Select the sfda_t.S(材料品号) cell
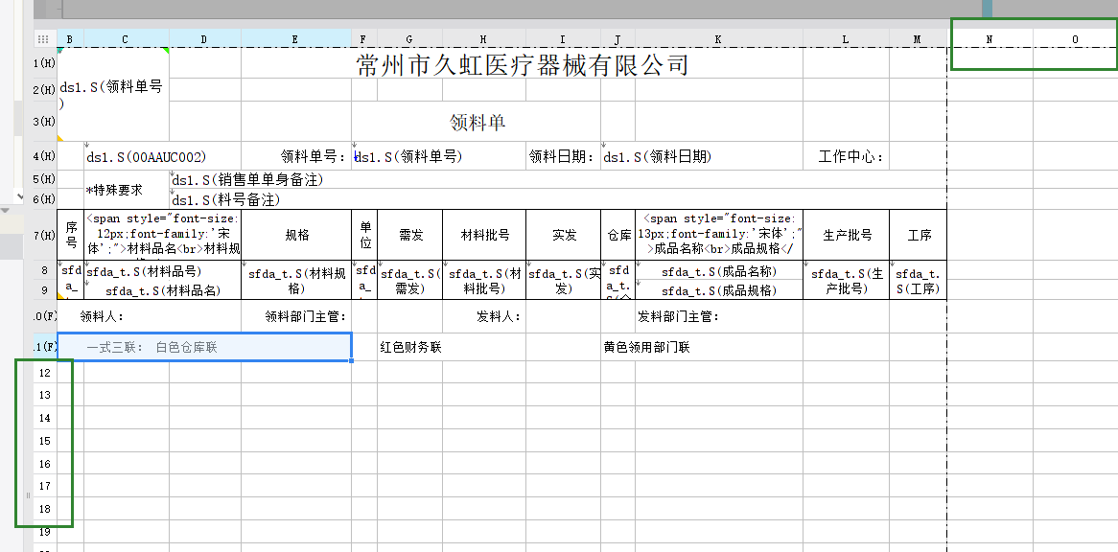1118x552 pixels. click(x=163, y=270)
